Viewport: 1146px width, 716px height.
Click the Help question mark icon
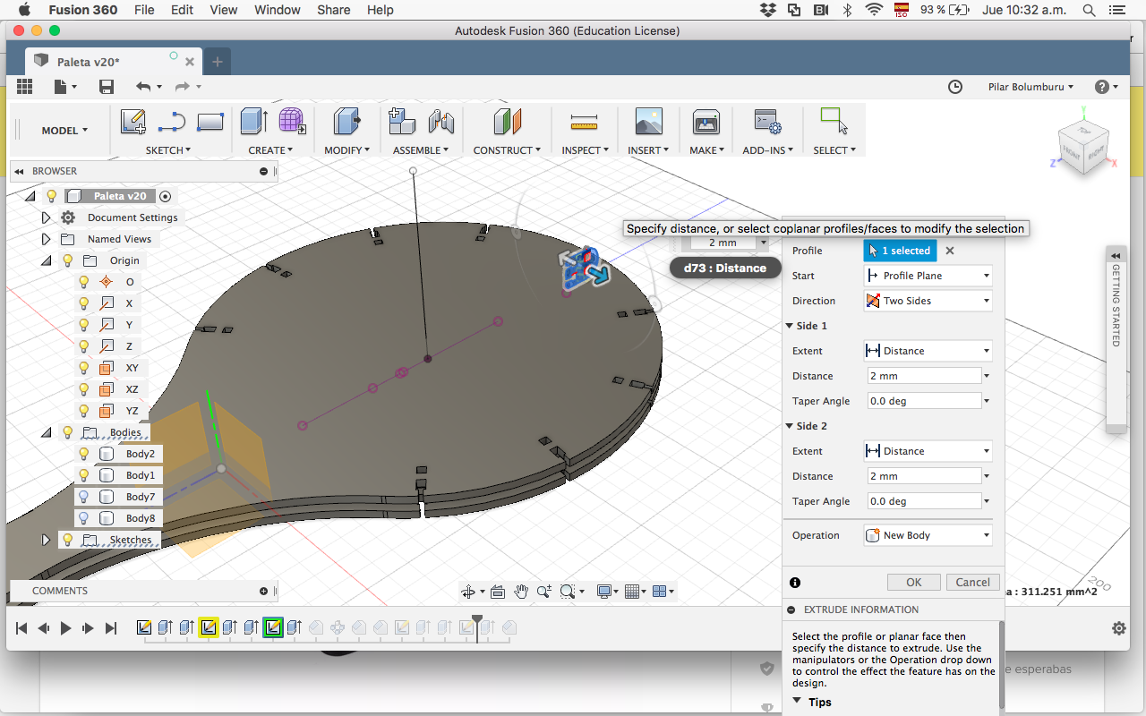[1102, 87]
